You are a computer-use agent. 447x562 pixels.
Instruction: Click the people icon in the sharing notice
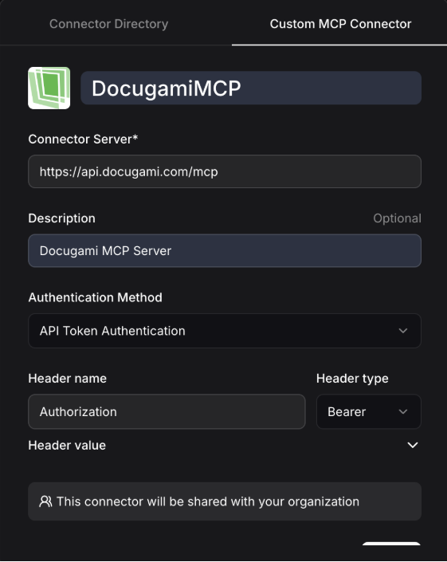[x=45, y=501]
